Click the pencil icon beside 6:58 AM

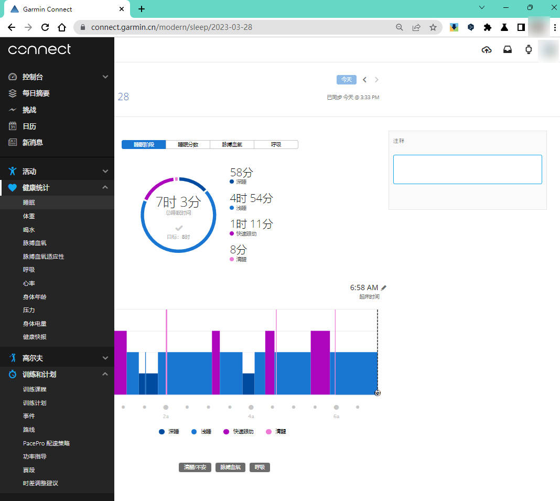click(x=384, y=287)
